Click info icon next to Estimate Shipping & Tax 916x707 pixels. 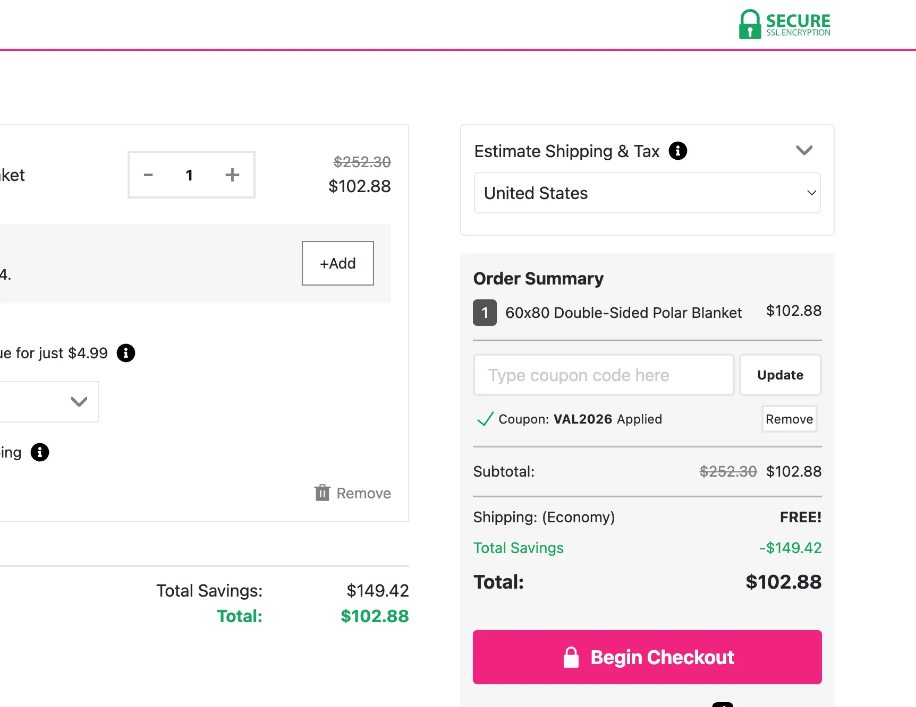click(x=678, y=151)
